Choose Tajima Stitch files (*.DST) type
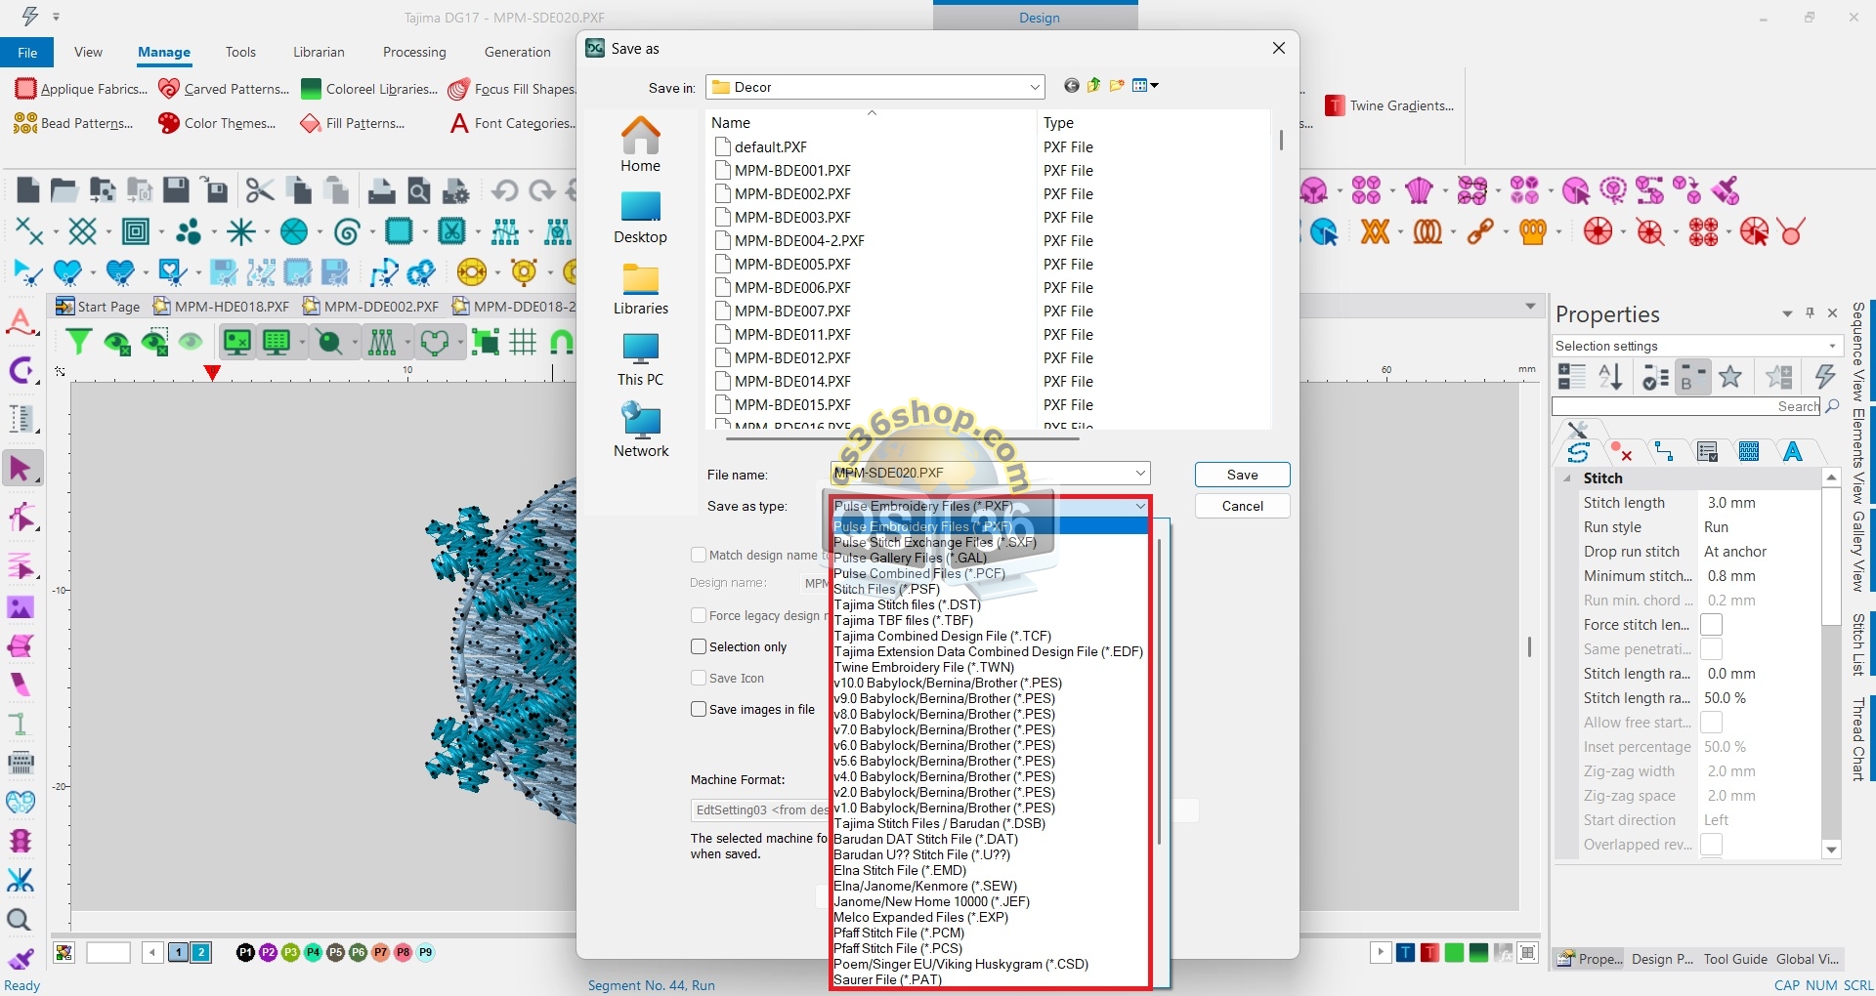Screen dimensions: 1876x996 coord(907,604)
